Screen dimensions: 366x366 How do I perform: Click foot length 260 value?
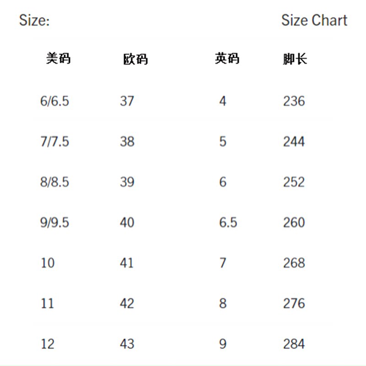click(x=294, y=222)
